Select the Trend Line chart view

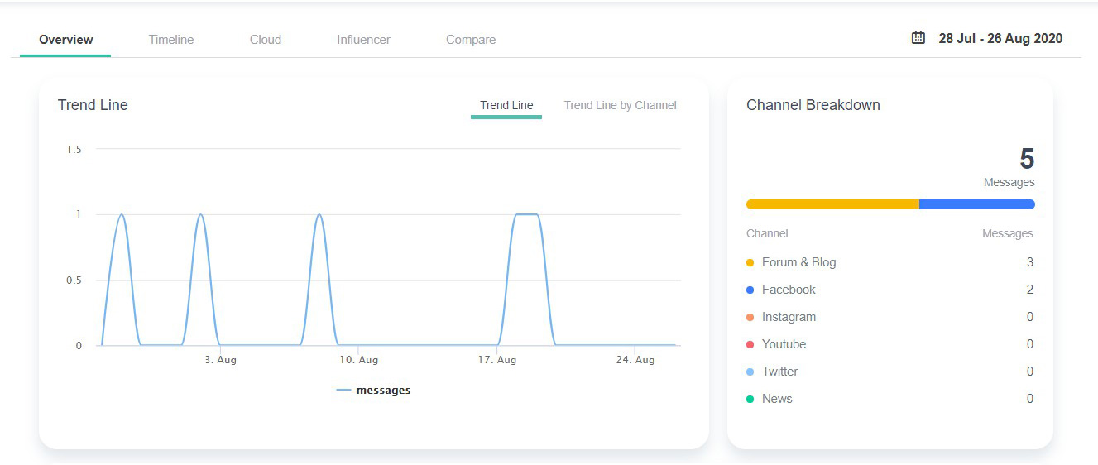(x=506, y=106)
